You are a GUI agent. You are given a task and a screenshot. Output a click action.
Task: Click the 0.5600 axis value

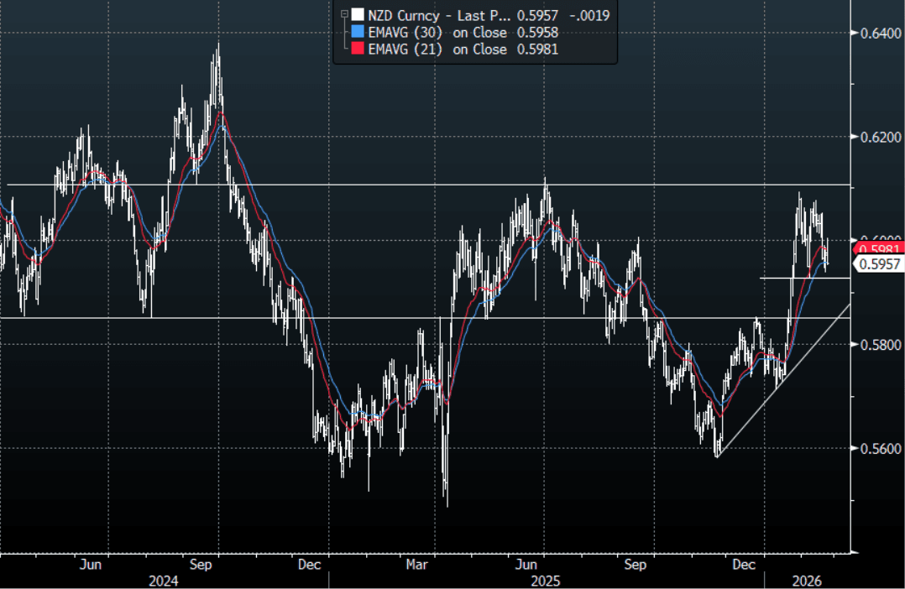(881, 449)
